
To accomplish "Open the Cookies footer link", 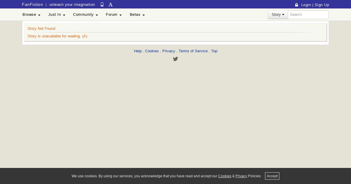I will pos(152,51).
